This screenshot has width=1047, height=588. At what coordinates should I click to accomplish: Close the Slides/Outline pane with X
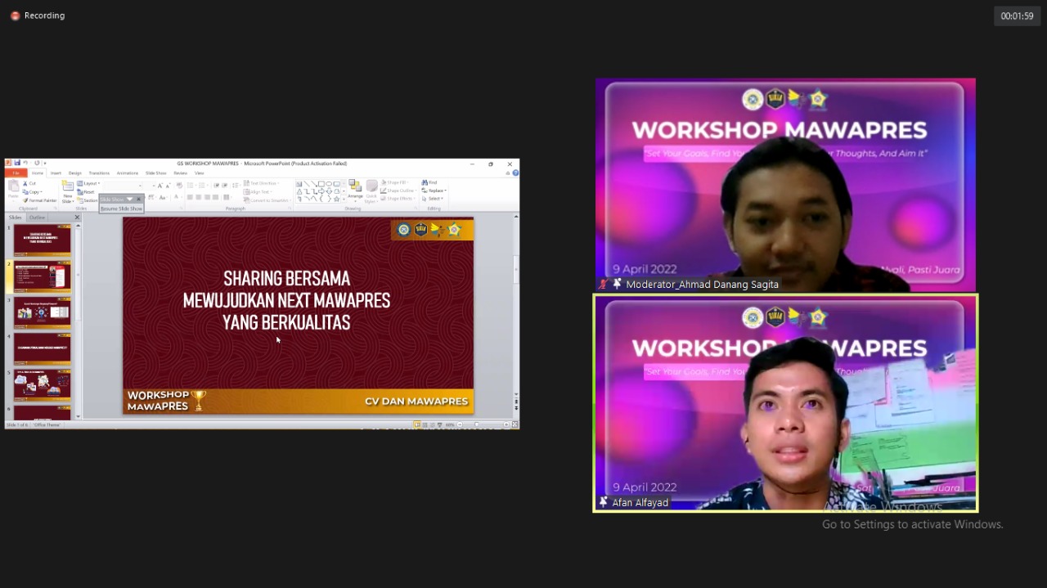tap(78, 218)
